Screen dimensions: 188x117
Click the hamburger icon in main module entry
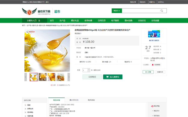click(x=39, y=21)
